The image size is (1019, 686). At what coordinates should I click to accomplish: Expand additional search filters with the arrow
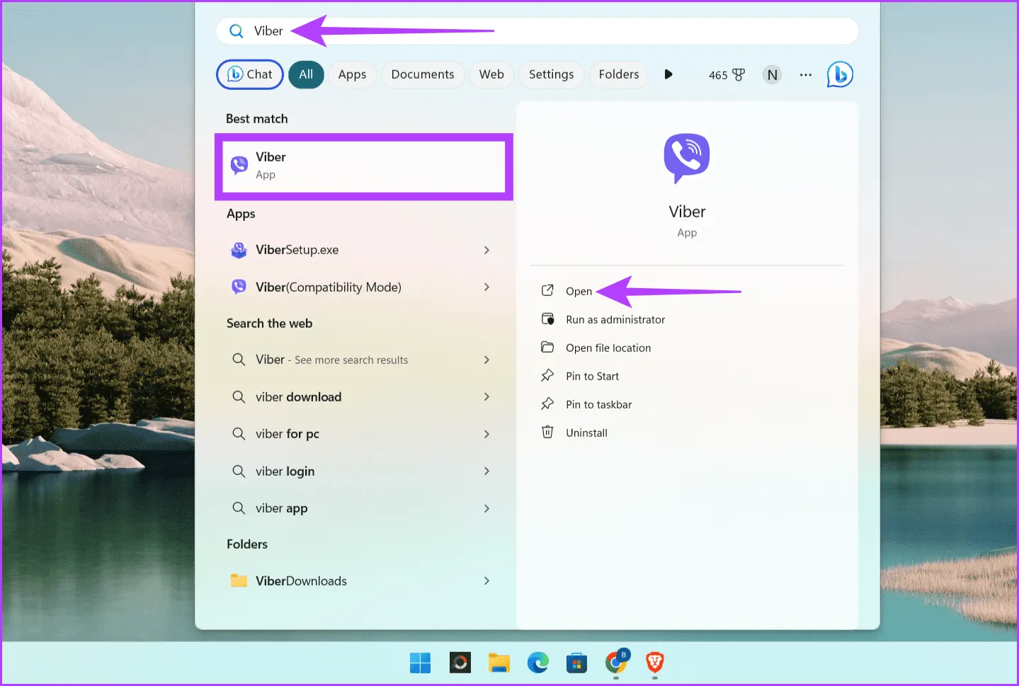click(668, 74)
